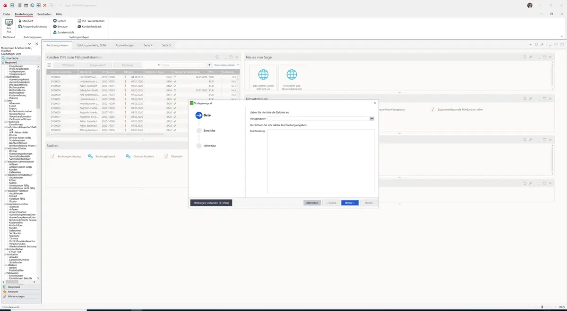567x311 pixels.
Task: Open Übersicht in Buchen panel
Action: coord(173,156)
